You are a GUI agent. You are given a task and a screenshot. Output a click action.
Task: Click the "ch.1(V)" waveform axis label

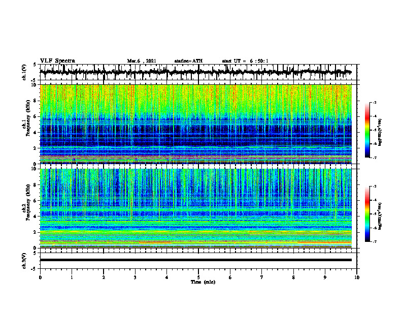(x=24, y=72)
